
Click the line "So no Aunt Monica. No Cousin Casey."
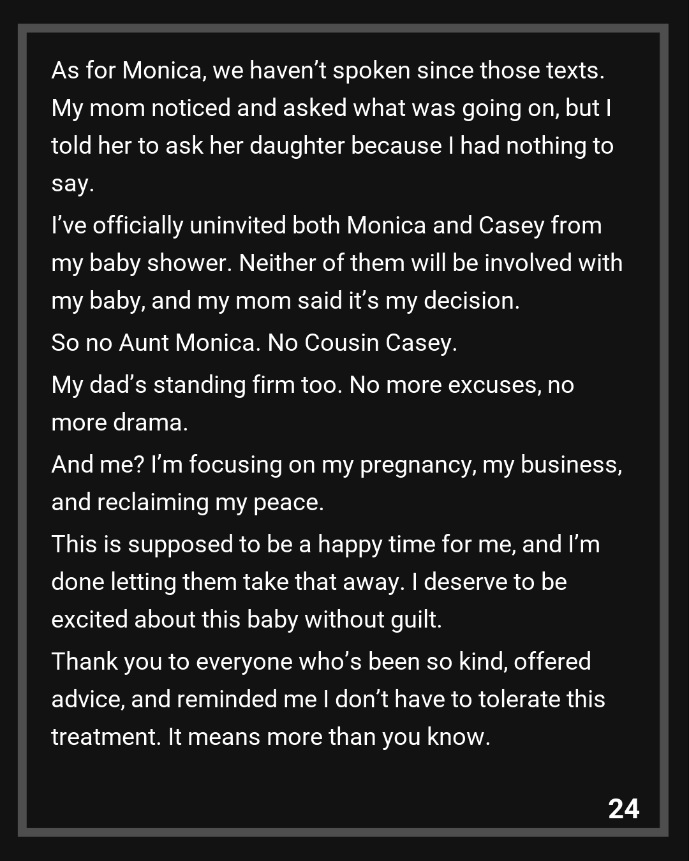[254, 343]
